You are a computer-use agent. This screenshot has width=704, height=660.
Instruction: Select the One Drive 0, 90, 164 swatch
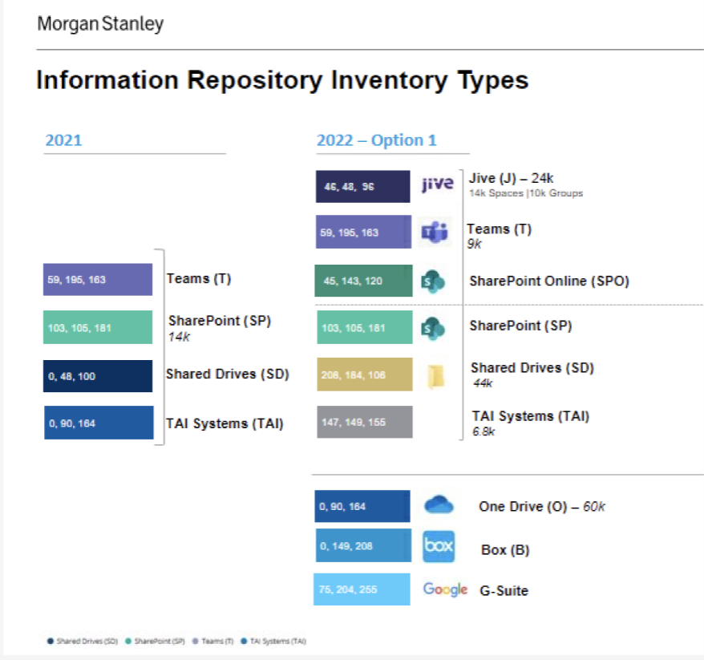click(362, 506)
